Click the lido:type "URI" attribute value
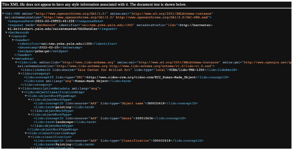Viewport: 292px width, 150px height. coord(80,77)
